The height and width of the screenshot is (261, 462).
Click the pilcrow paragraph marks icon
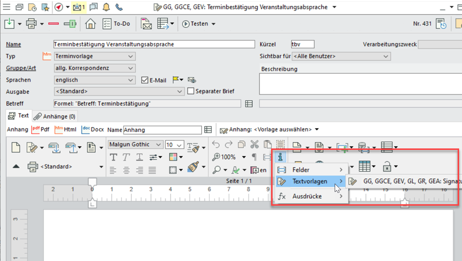coord(254,157)
